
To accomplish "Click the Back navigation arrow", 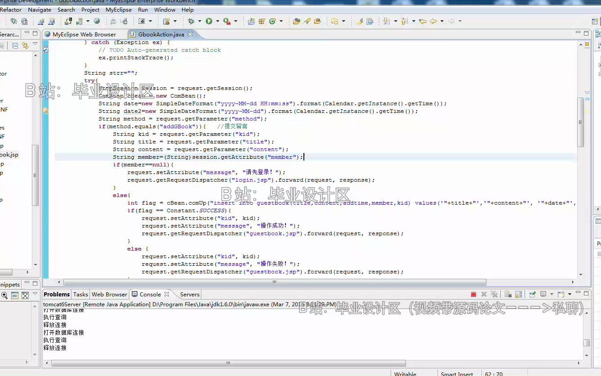I will click(433, 21).
